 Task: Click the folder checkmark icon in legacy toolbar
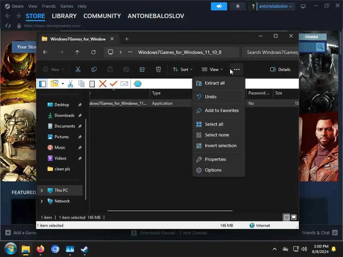(54, 83)
